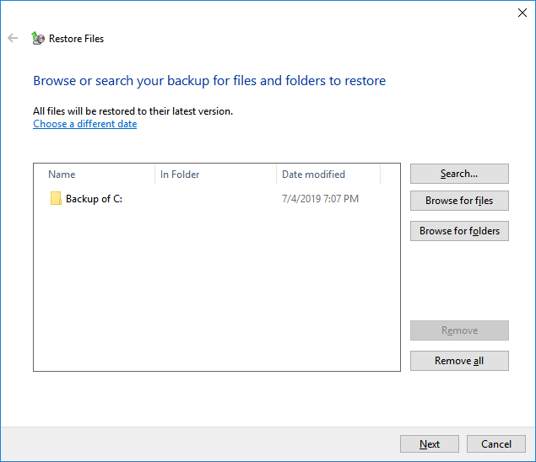Proceed with the Next button
Viewport: 536px width, 462px height.
pos(430,444)
